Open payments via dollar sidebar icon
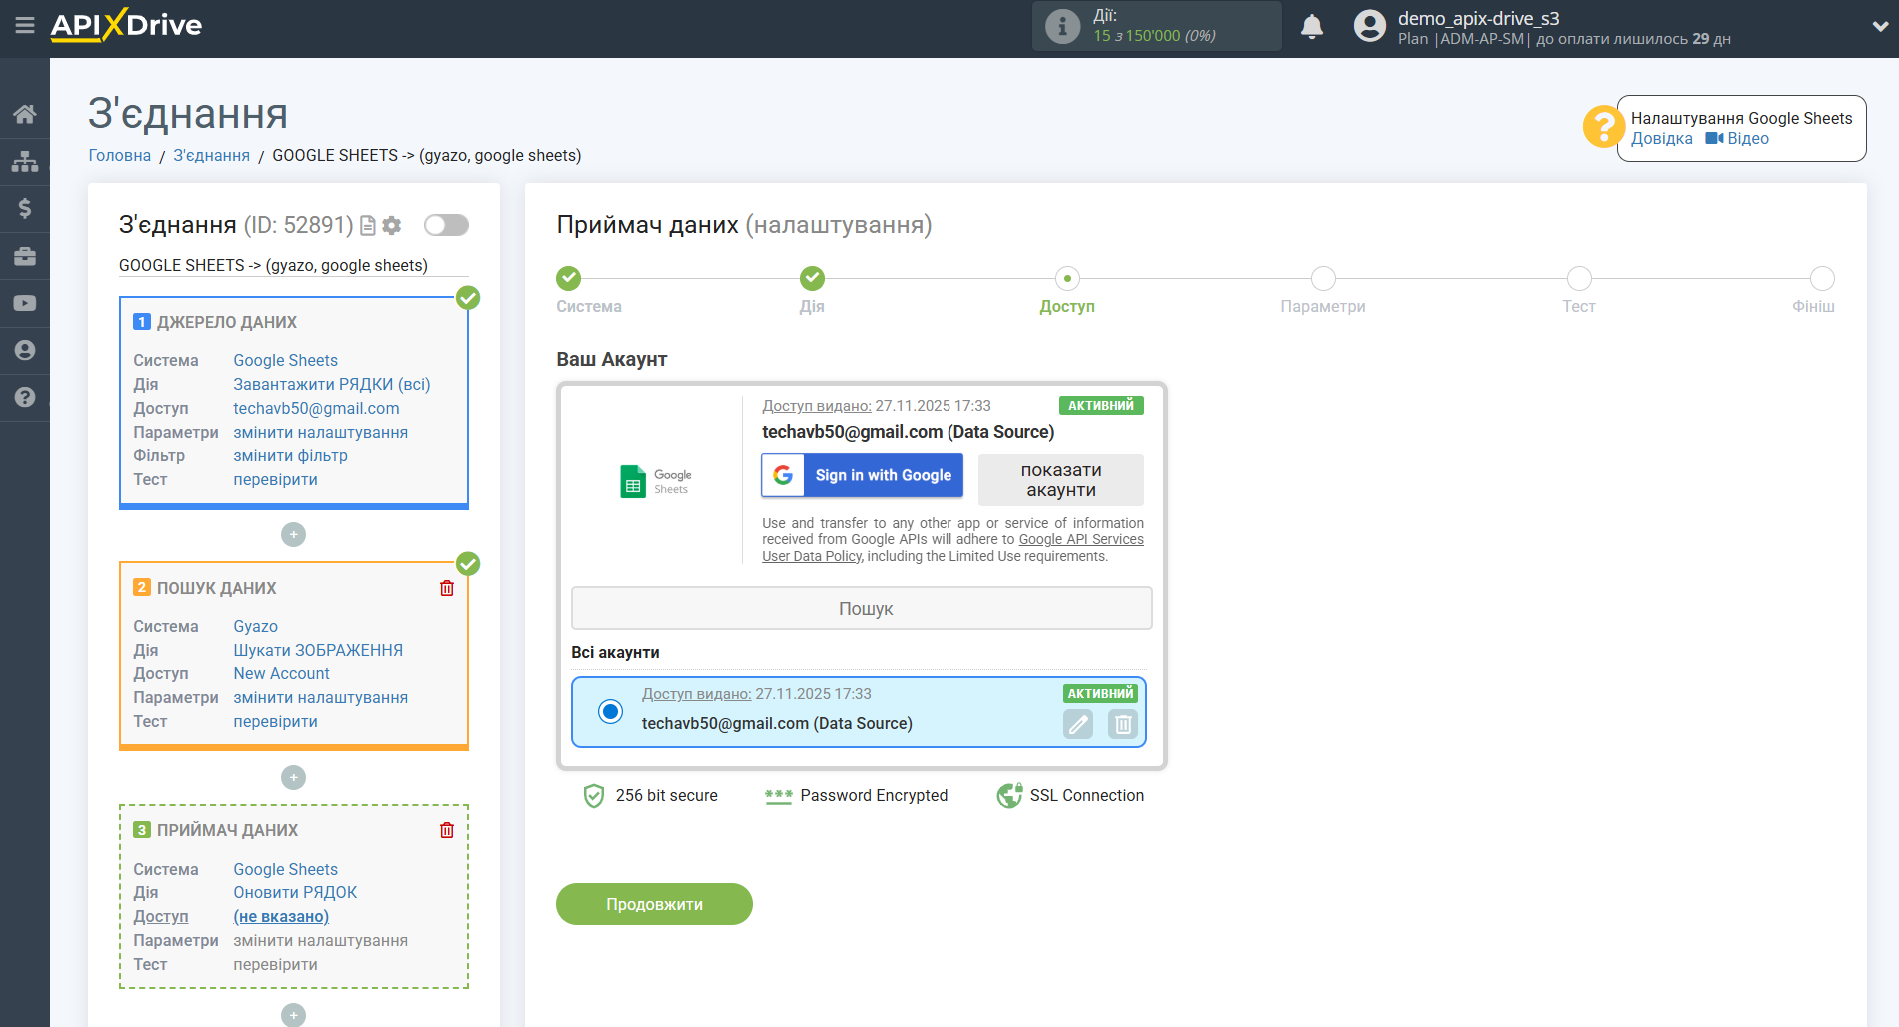This screenshot has width=1899, height=1027. point(25,208)
